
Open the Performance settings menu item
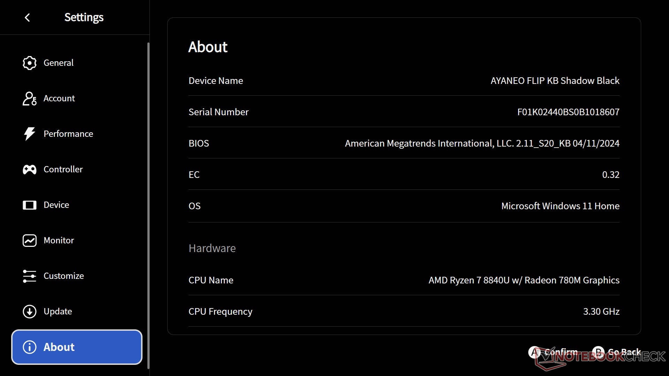pyautogui.click(x=68, y=134)
